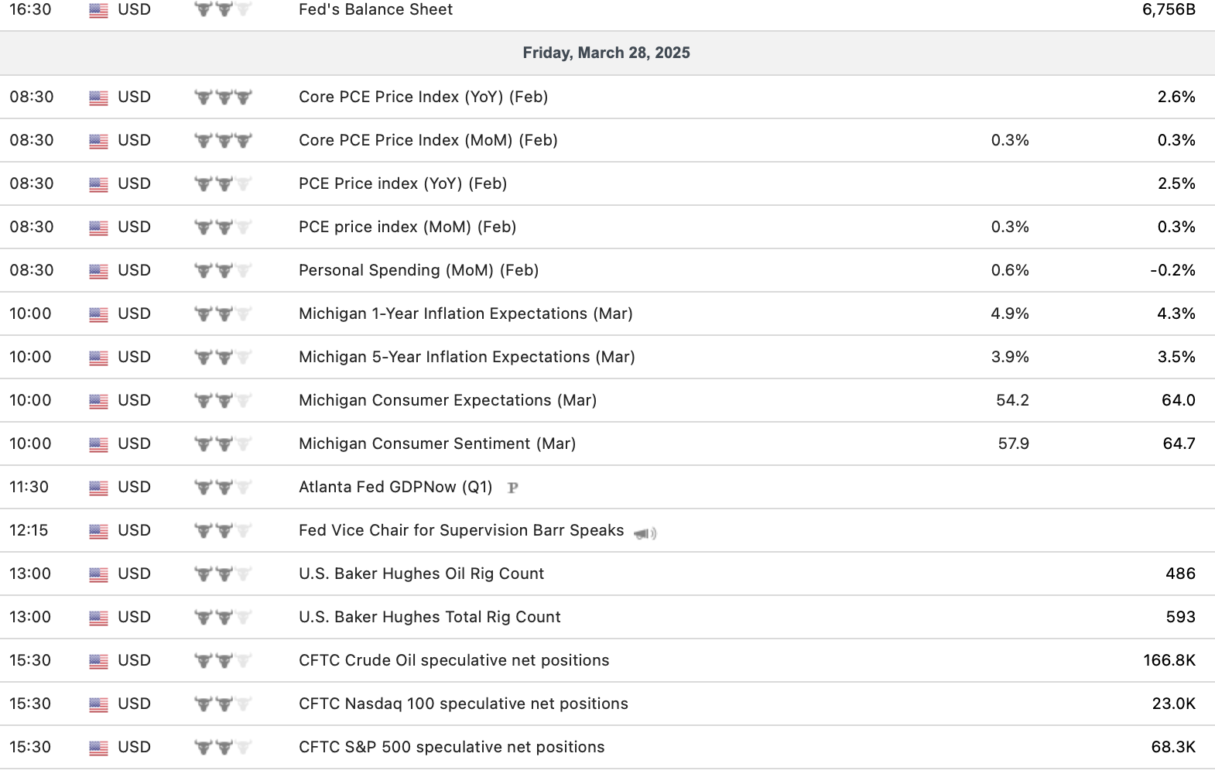Click US flag in CFTC S&P 500 row
The width and height of the screenshot is (1215, 774).
[x=98, y=748]
